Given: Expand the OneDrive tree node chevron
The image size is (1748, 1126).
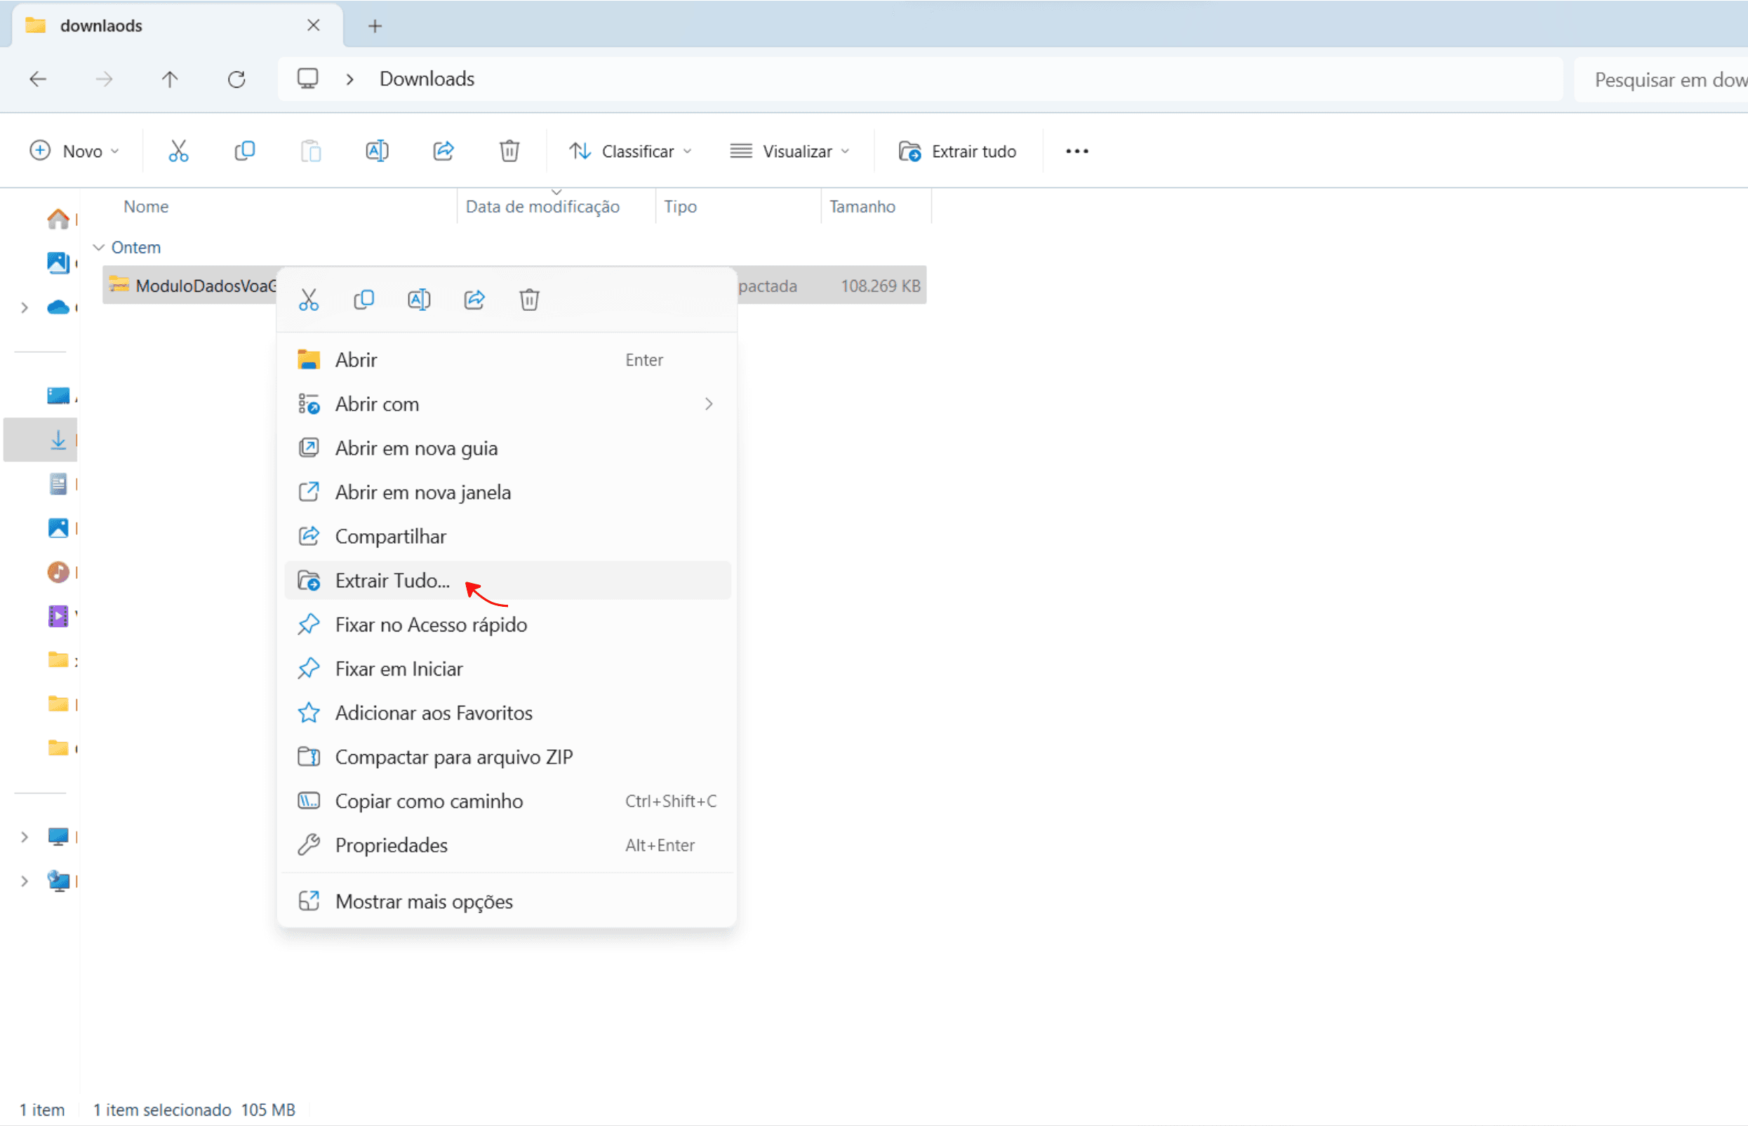Looking at the screenshot, I should [x=24, y=308].
